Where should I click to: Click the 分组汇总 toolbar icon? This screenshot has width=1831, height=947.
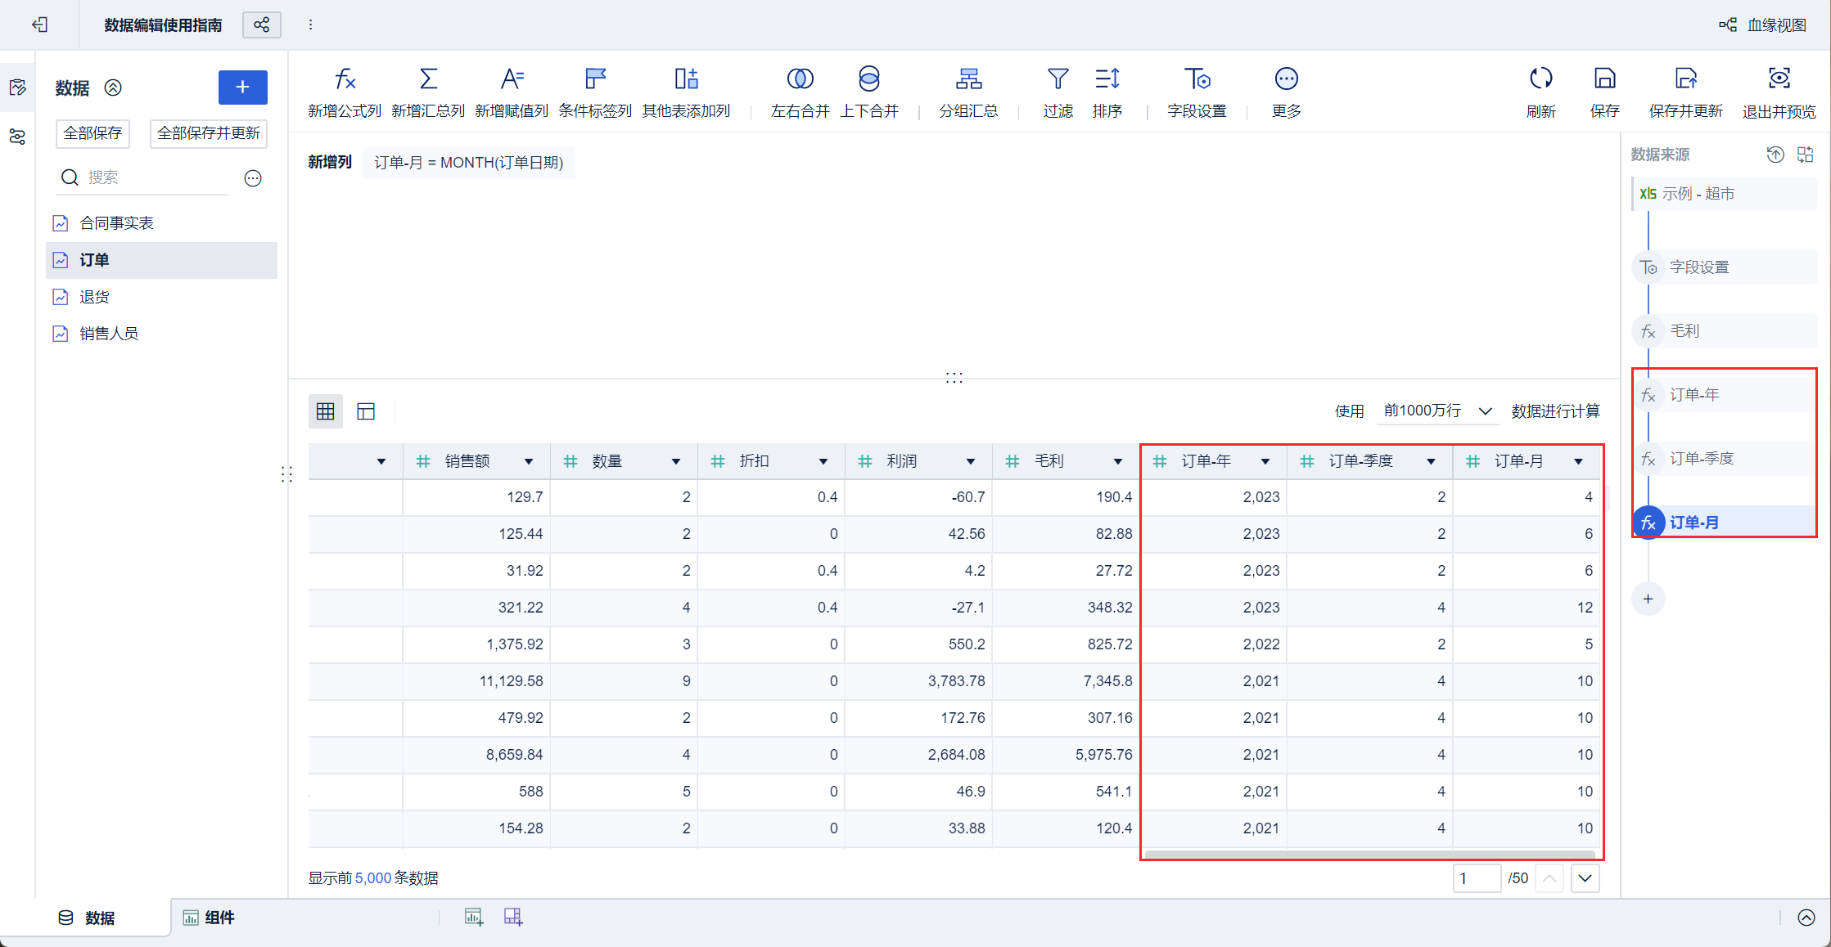[968, 79]
